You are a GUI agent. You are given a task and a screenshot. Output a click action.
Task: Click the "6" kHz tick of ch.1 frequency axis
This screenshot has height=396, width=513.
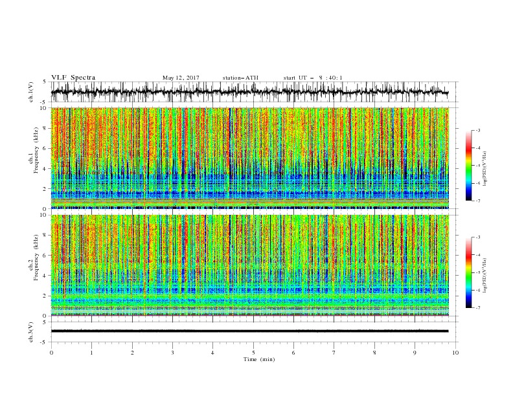(x=45, y=148)
